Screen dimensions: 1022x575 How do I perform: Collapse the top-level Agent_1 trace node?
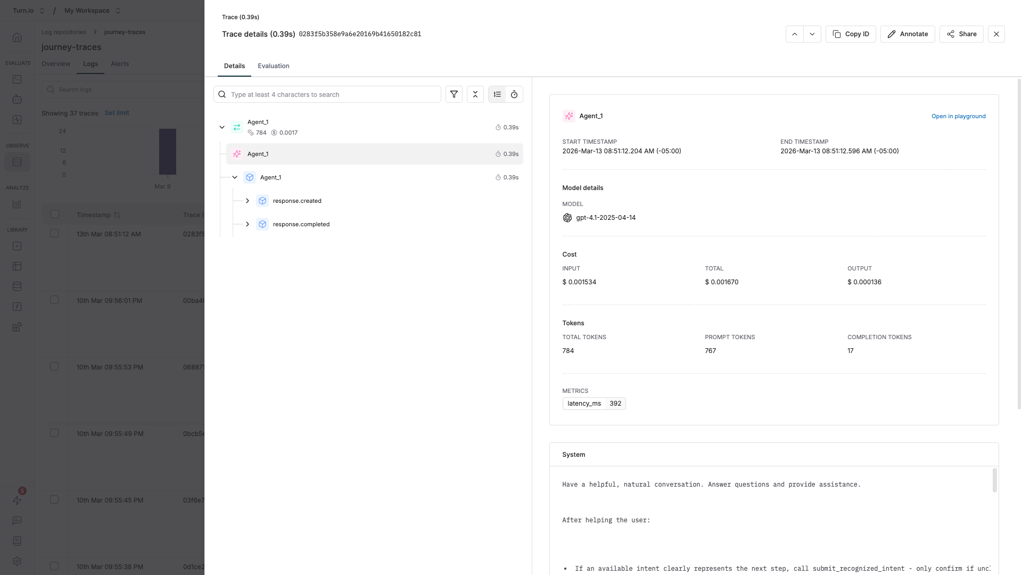point(222,127)
